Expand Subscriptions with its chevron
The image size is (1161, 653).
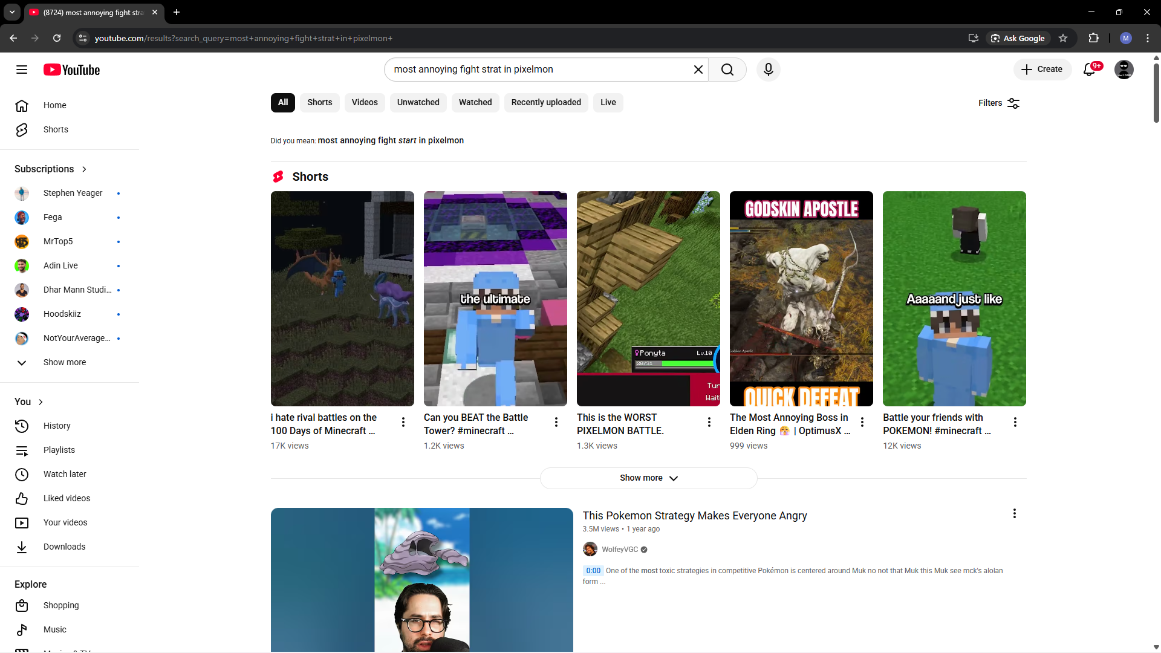84,169
